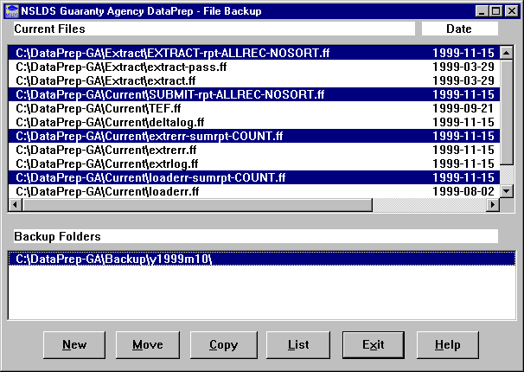The image size is (524, 372).
Task: Select the Current\TEF.ff file
Action: [254, 108]
